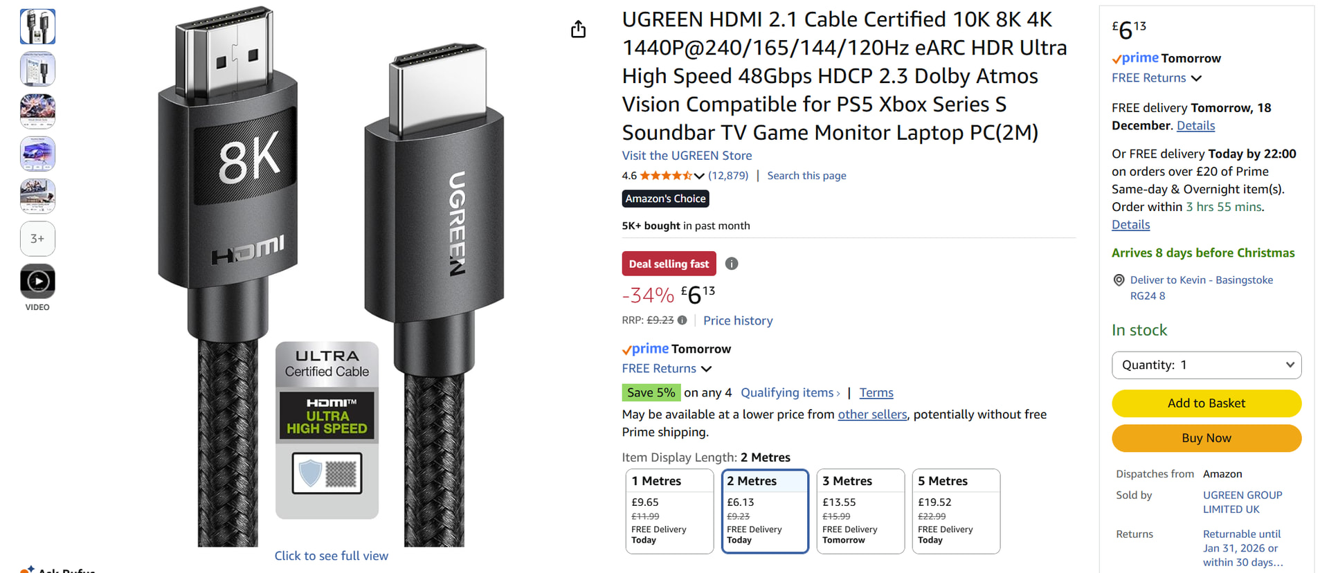
Task: Visit the UGREEN Store link
Action: [687, 156]
